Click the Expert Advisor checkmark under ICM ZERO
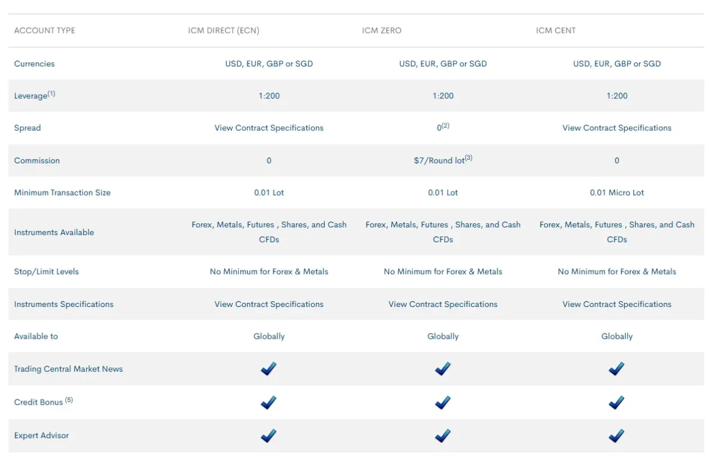 click(x=443, y=435)
